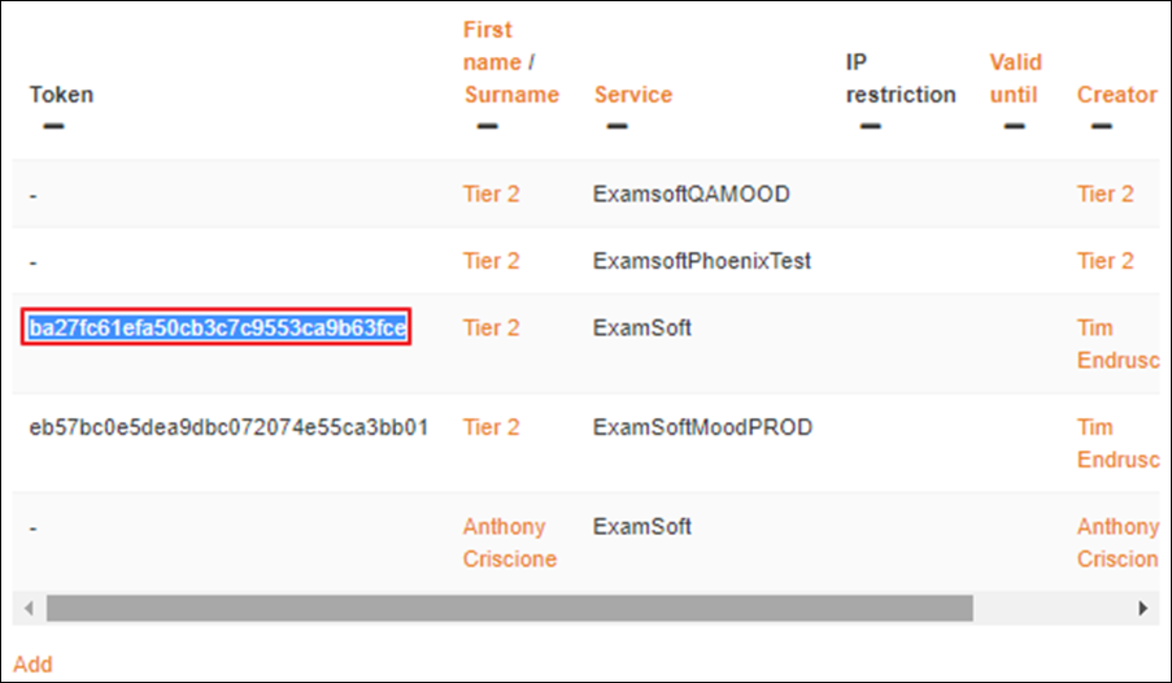Collapse the Valid until column with its minus icon
The width and height of the screenshot is (1172, 683).
(1014, 126)
